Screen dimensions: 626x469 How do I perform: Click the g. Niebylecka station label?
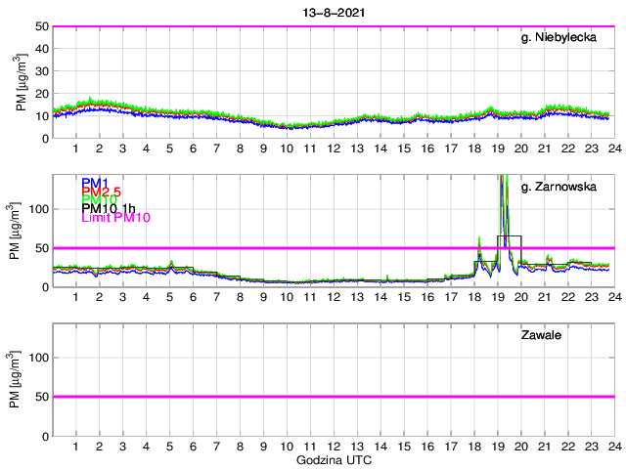coord(560,39)
